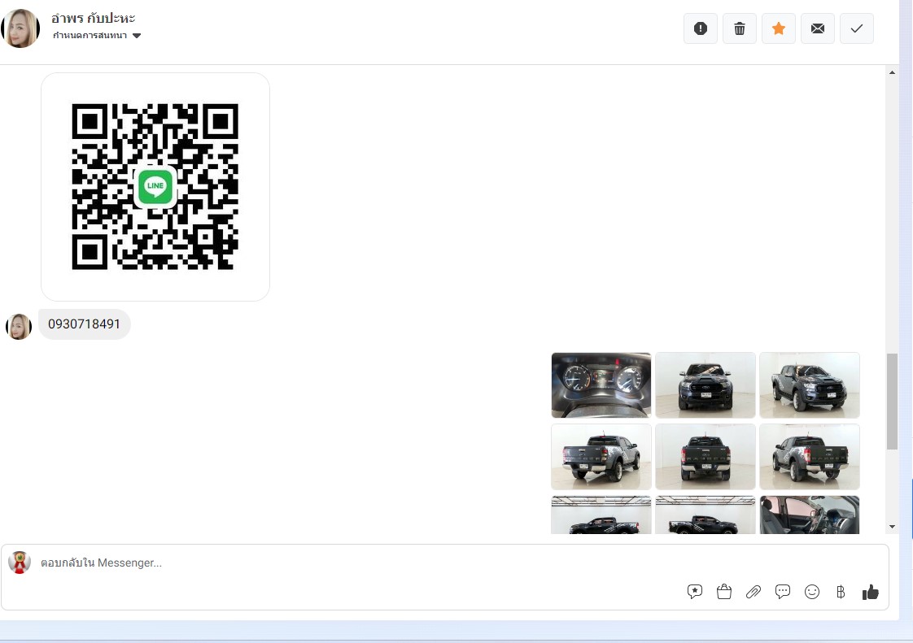Open straight rear-view truck photo thumbnail
Screen dimensions: 913x643
point(705,457)
